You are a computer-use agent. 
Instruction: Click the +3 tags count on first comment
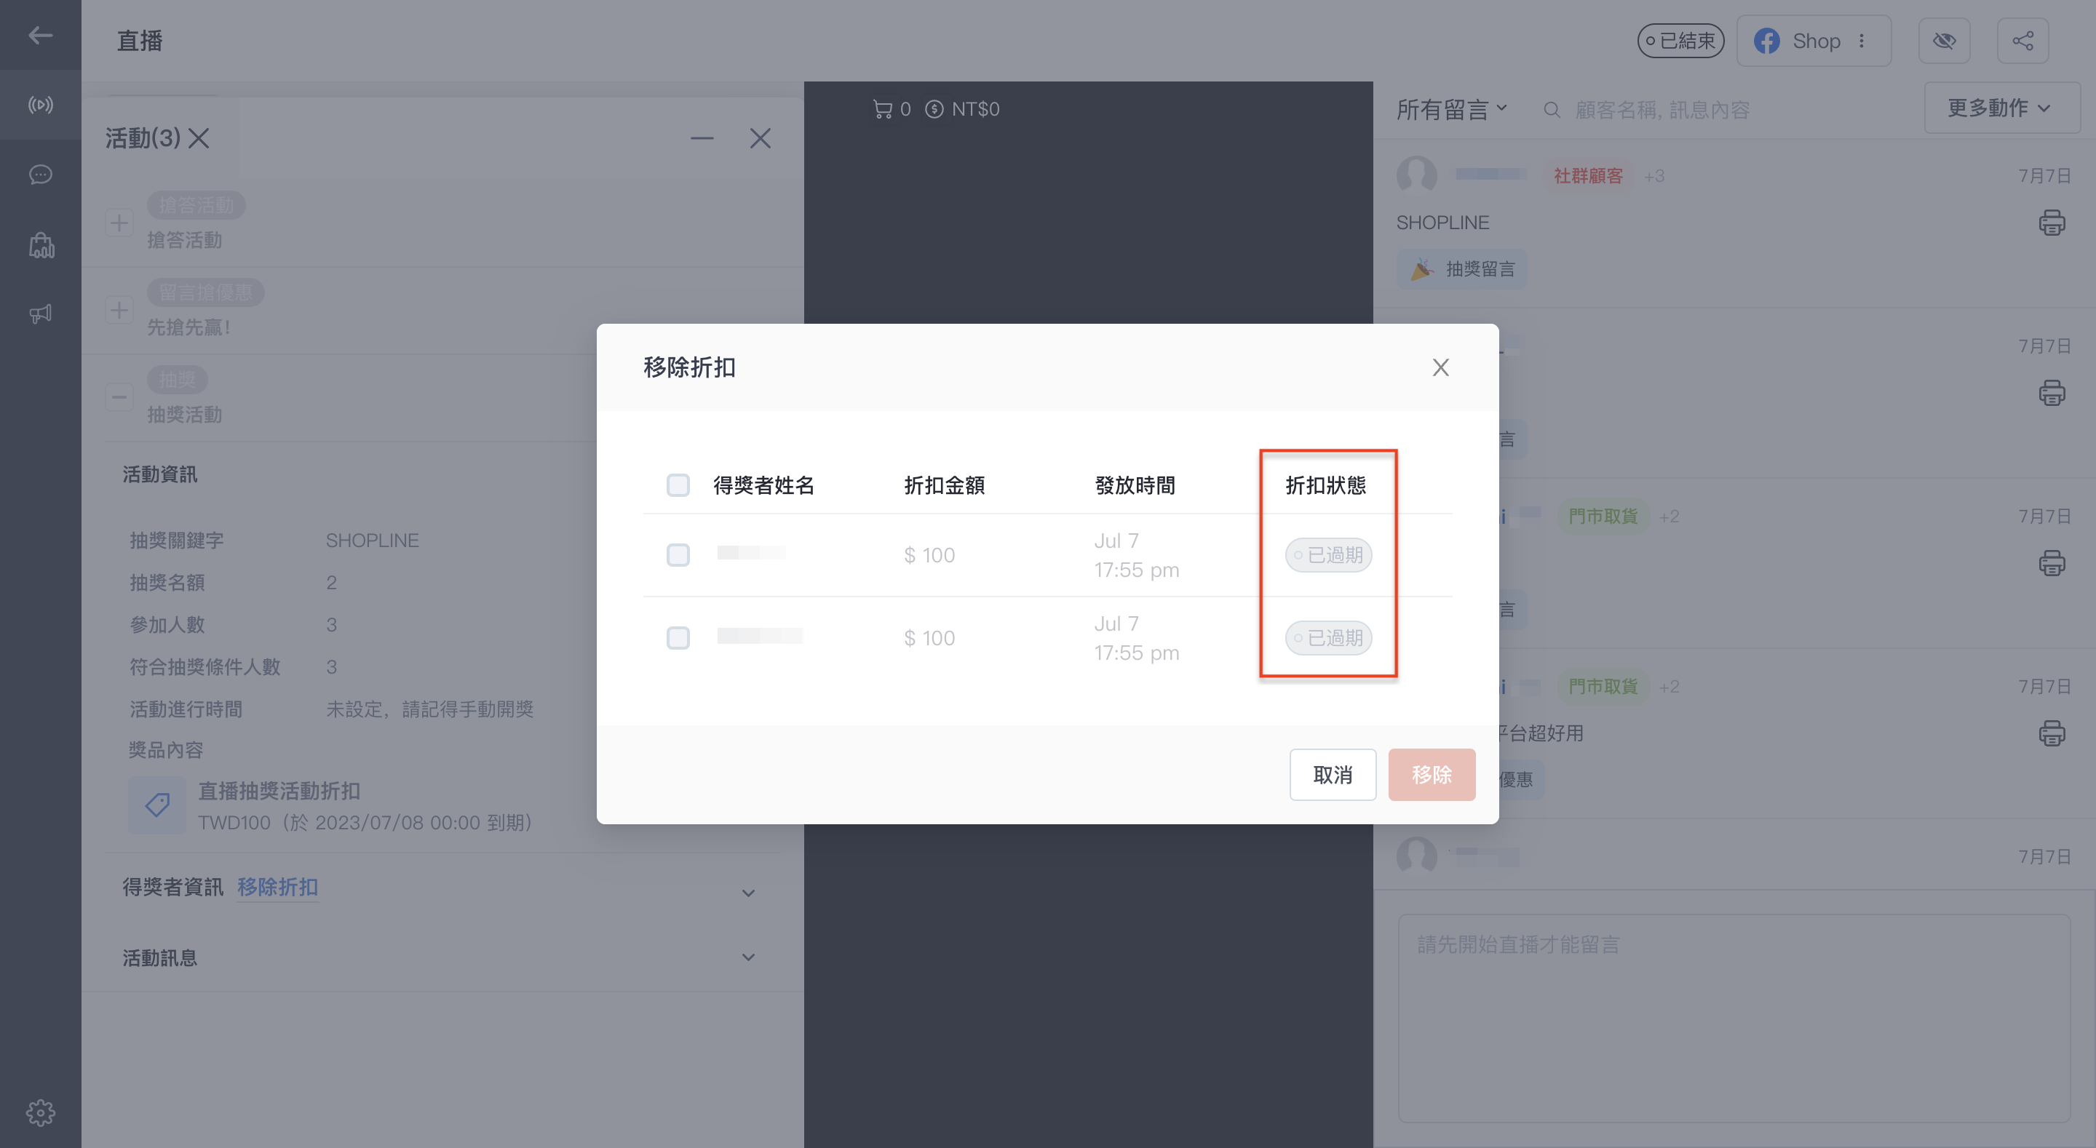[1654, 176]
